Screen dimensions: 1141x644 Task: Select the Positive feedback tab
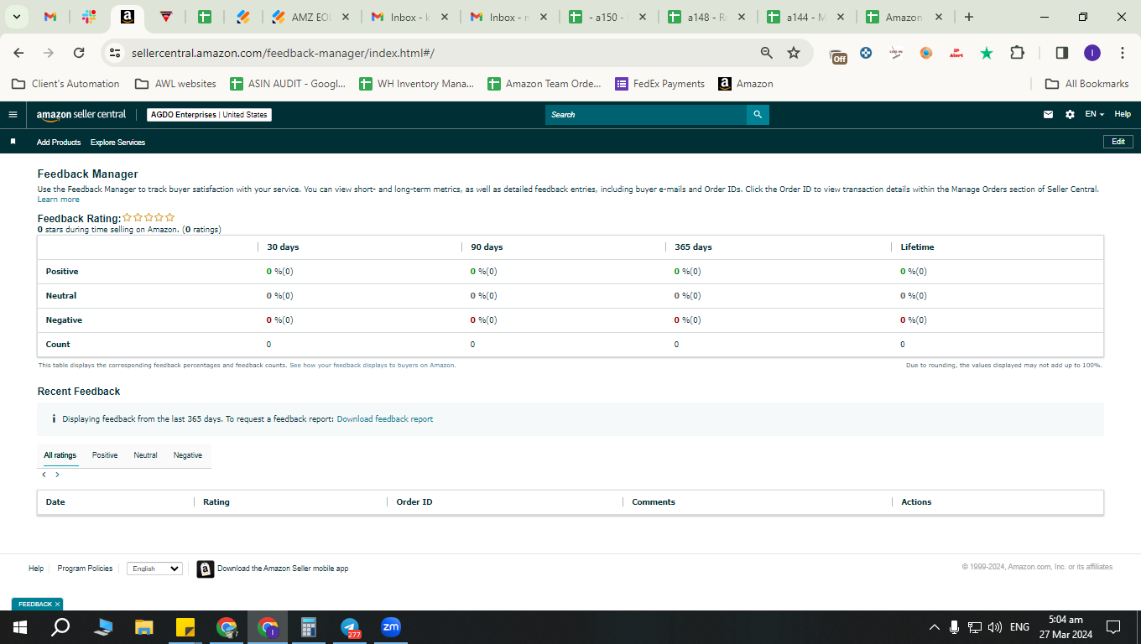pos(105,455)
